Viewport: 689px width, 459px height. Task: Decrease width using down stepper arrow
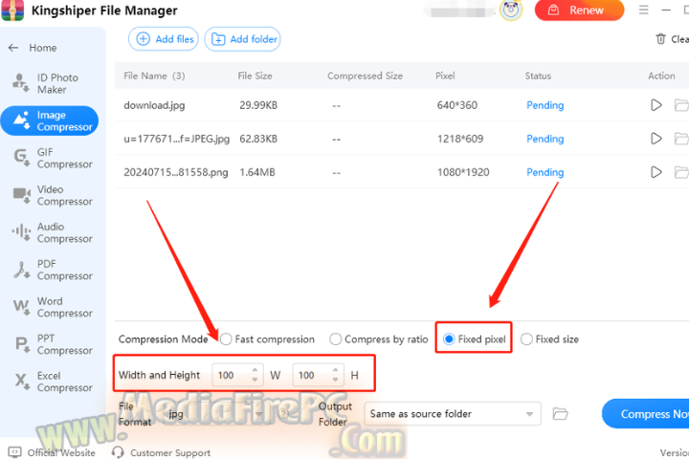point(255,380)
